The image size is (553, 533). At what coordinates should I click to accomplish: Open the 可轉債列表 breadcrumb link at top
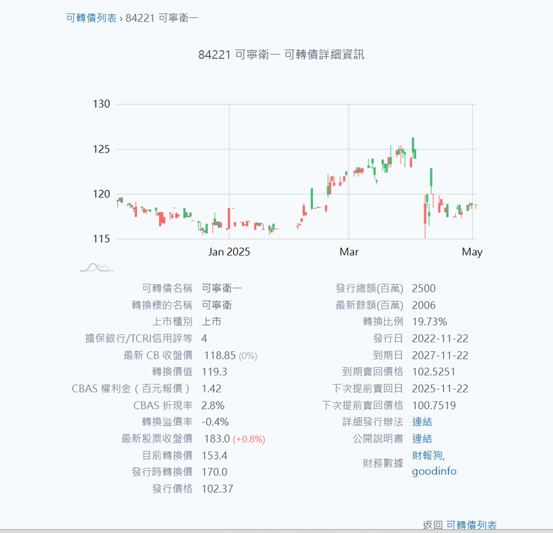pyautogui.click(x=91, y=18)
